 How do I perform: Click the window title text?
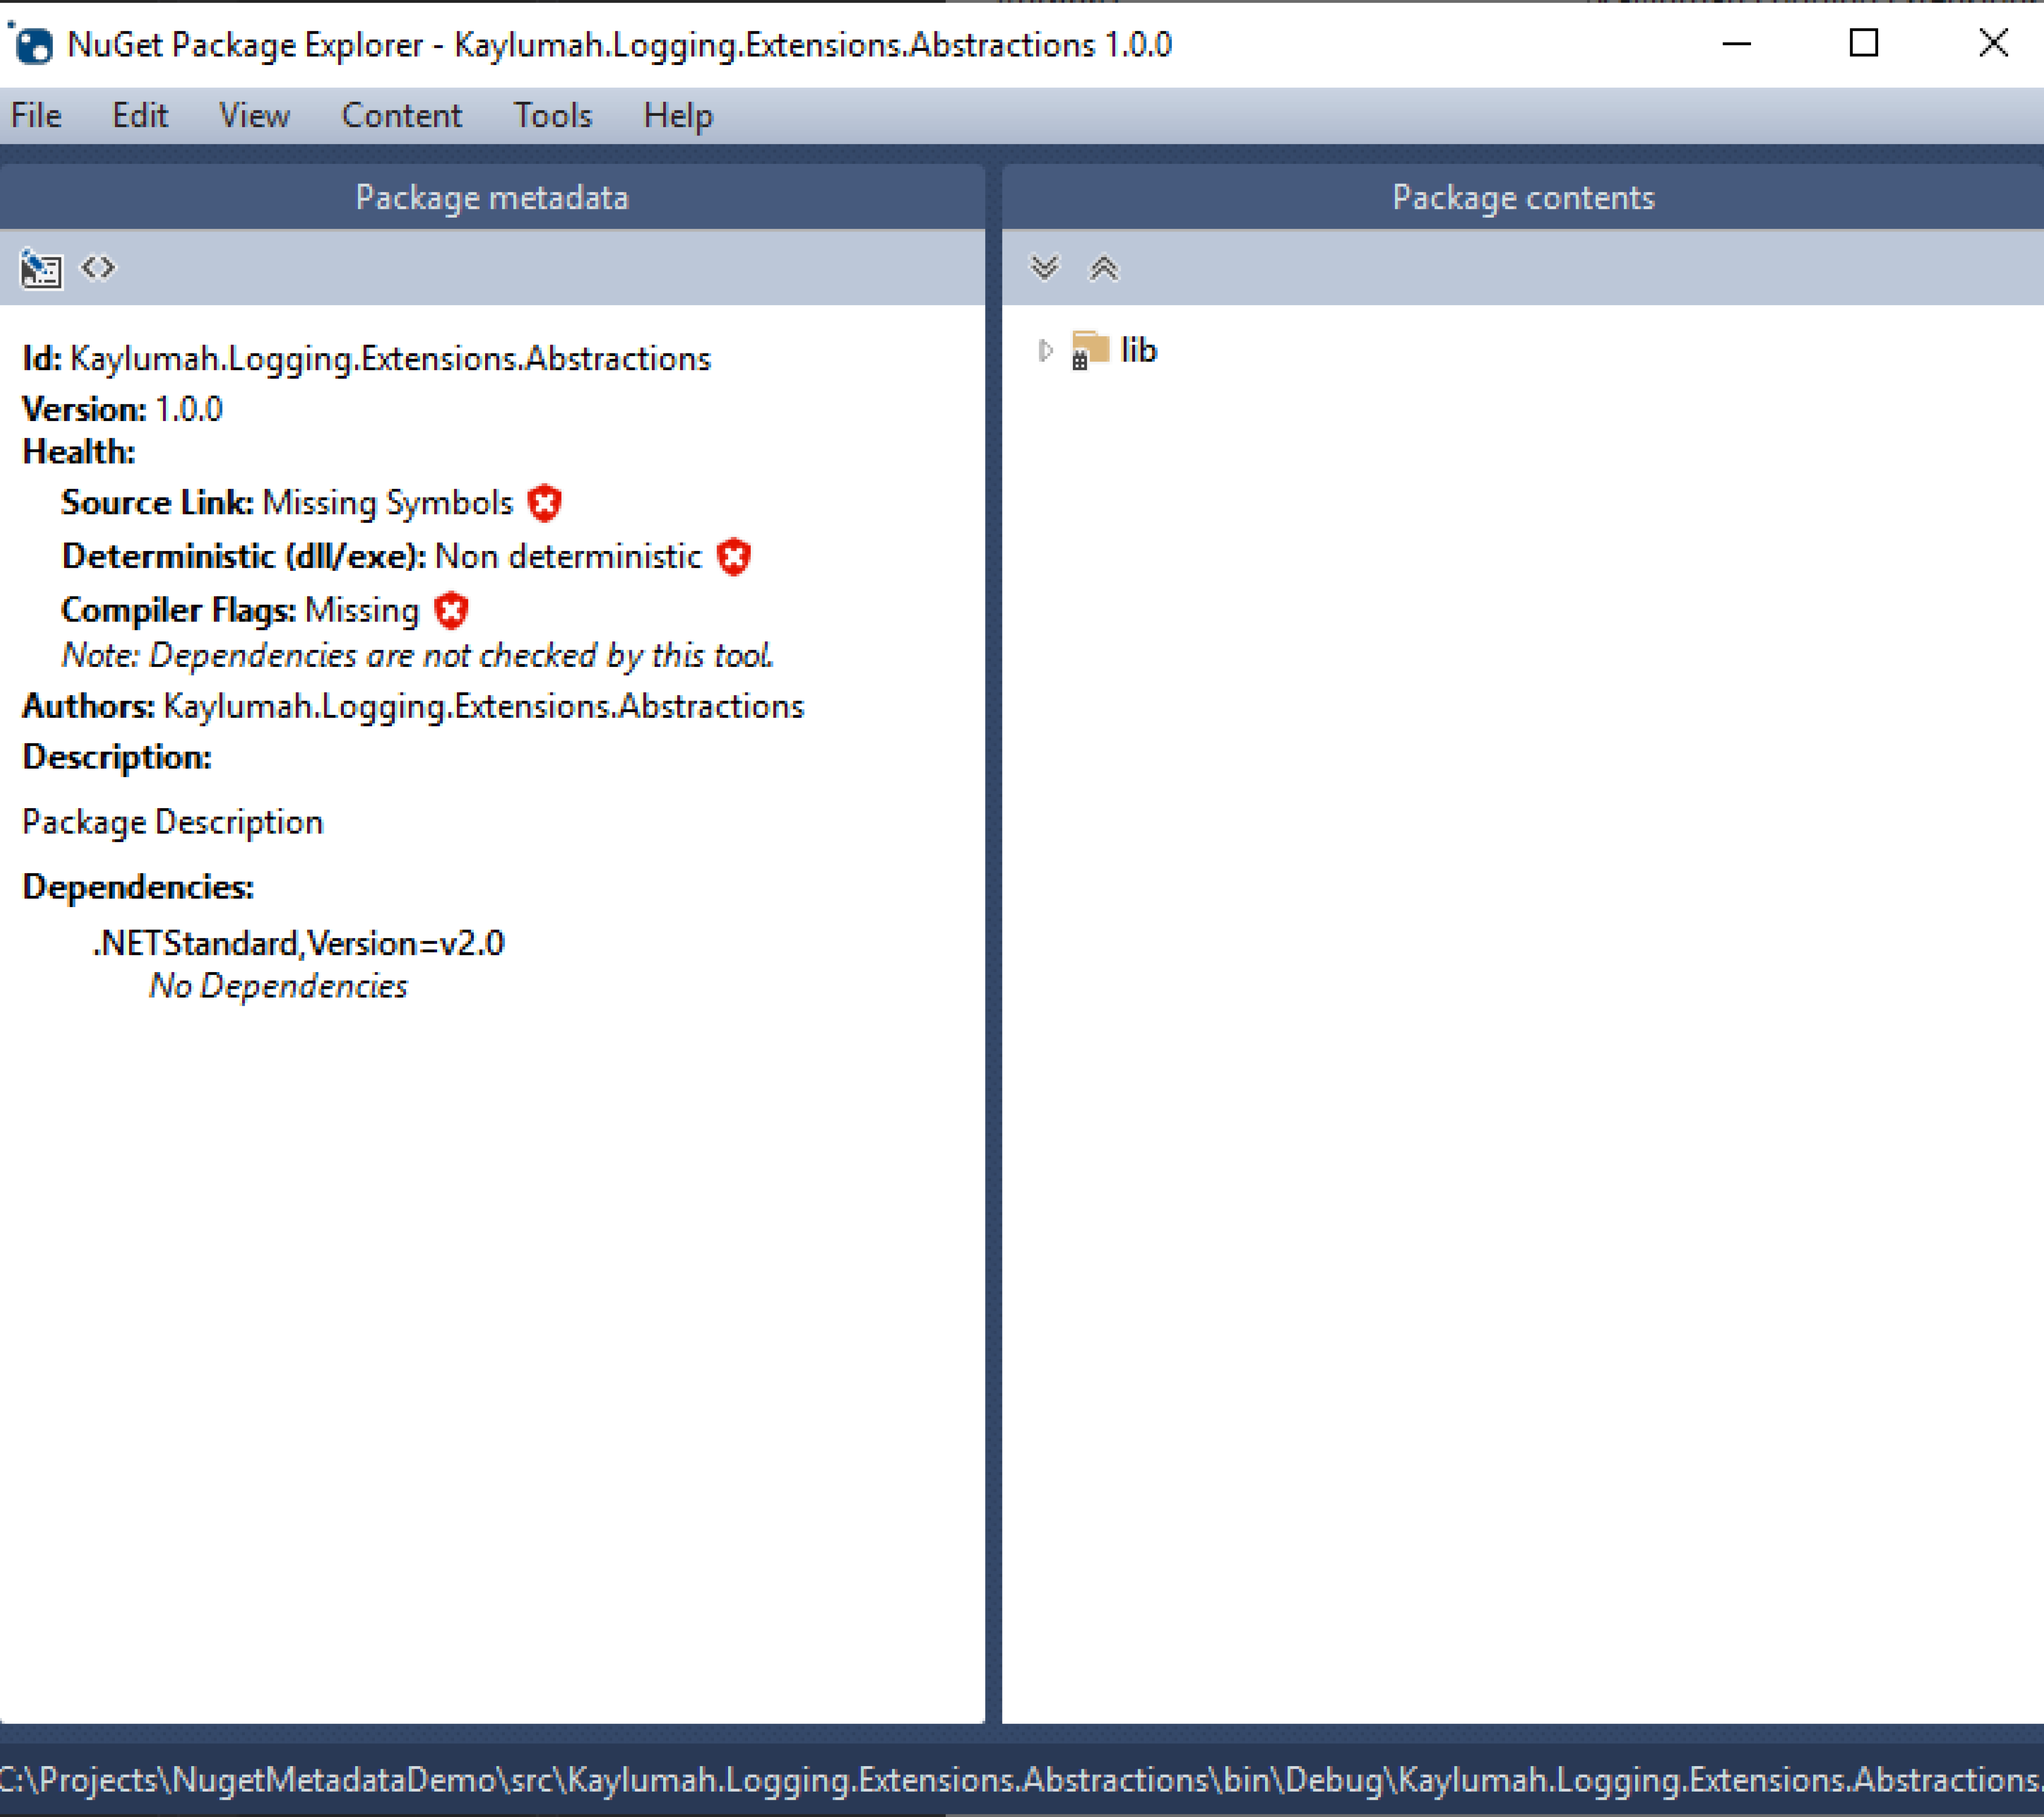(x=619, y=45)
